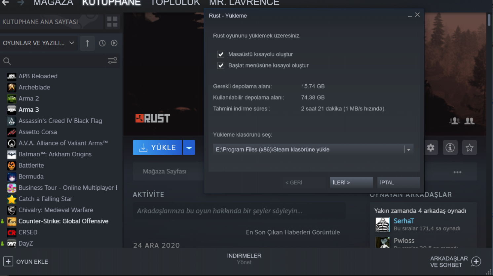The width and height of the screenshot is (493, 276).
Task: Click the Geri button
Action: click(x=304, y=182)
